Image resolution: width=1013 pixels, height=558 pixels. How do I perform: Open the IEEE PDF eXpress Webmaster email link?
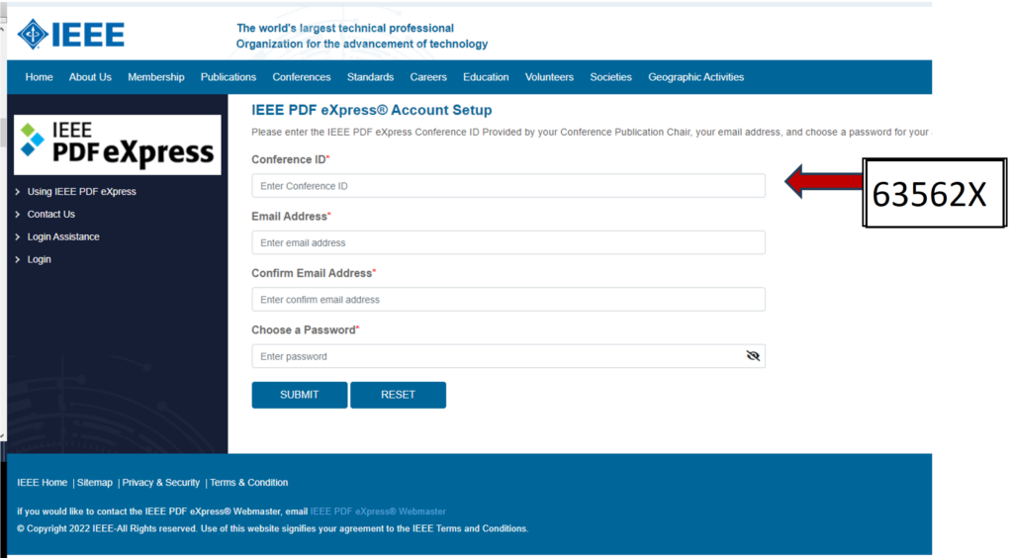click(378, 511)
